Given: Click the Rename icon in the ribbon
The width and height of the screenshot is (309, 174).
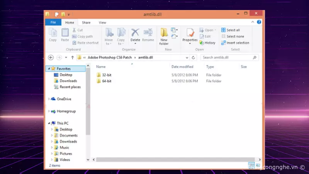Looking at the screenshot, I should [x=148, y=34].
